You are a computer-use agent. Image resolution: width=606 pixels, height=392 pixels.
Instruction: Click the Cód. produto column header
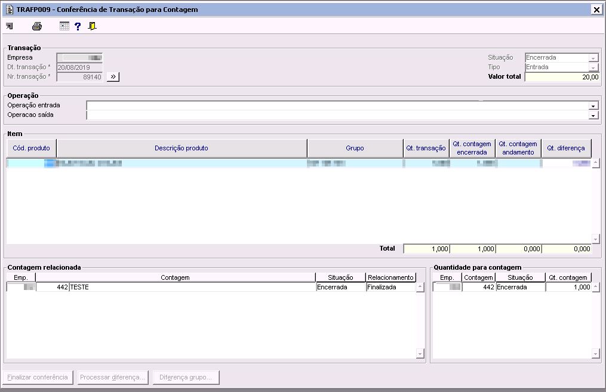pyautogui.click(x=31, y=148)
